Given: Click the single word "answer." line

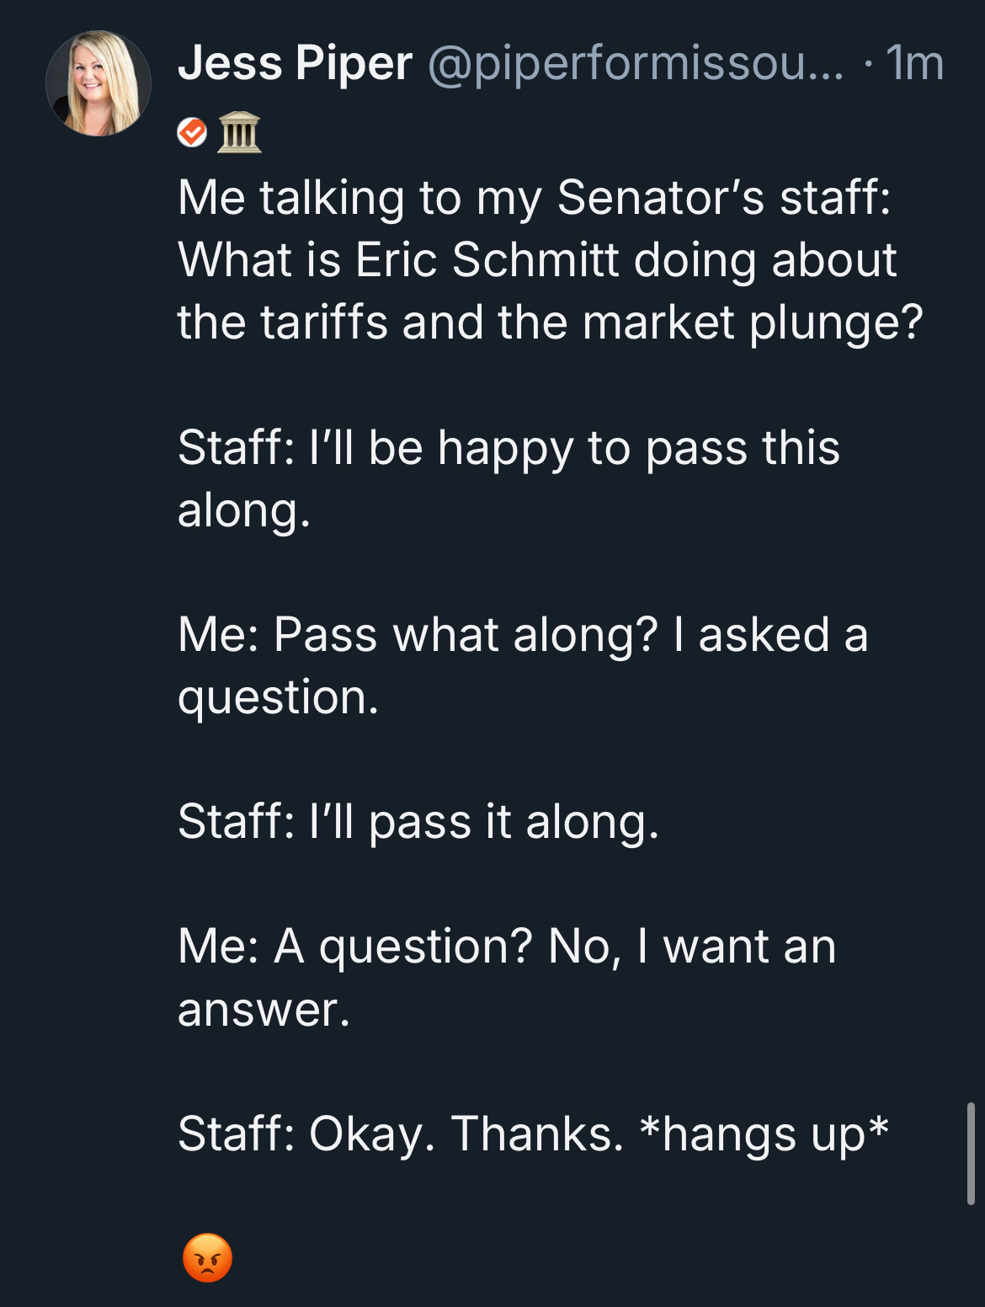Looking at the screenshot, I should (264, 1009).
